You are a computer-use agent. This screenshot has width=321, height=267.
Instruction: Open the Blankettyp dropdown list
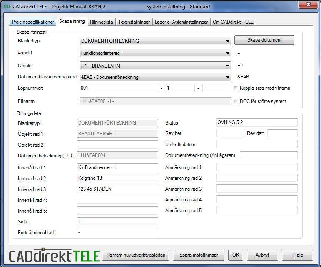(155, 41)
